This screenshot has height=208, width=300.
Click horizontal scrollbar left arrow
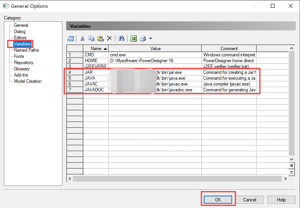70,178
